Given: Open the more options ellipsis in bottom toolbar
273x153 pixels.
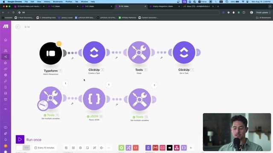Looking at the screenshot, I should tap(109, 148).
